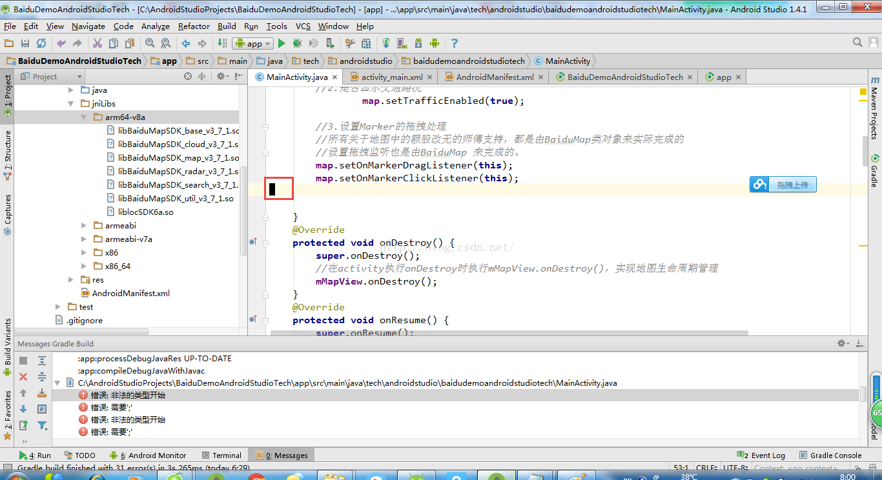Open the app run configuration dropdown
The width and height of the screenshot is (882, 480).
click(252, 43)
